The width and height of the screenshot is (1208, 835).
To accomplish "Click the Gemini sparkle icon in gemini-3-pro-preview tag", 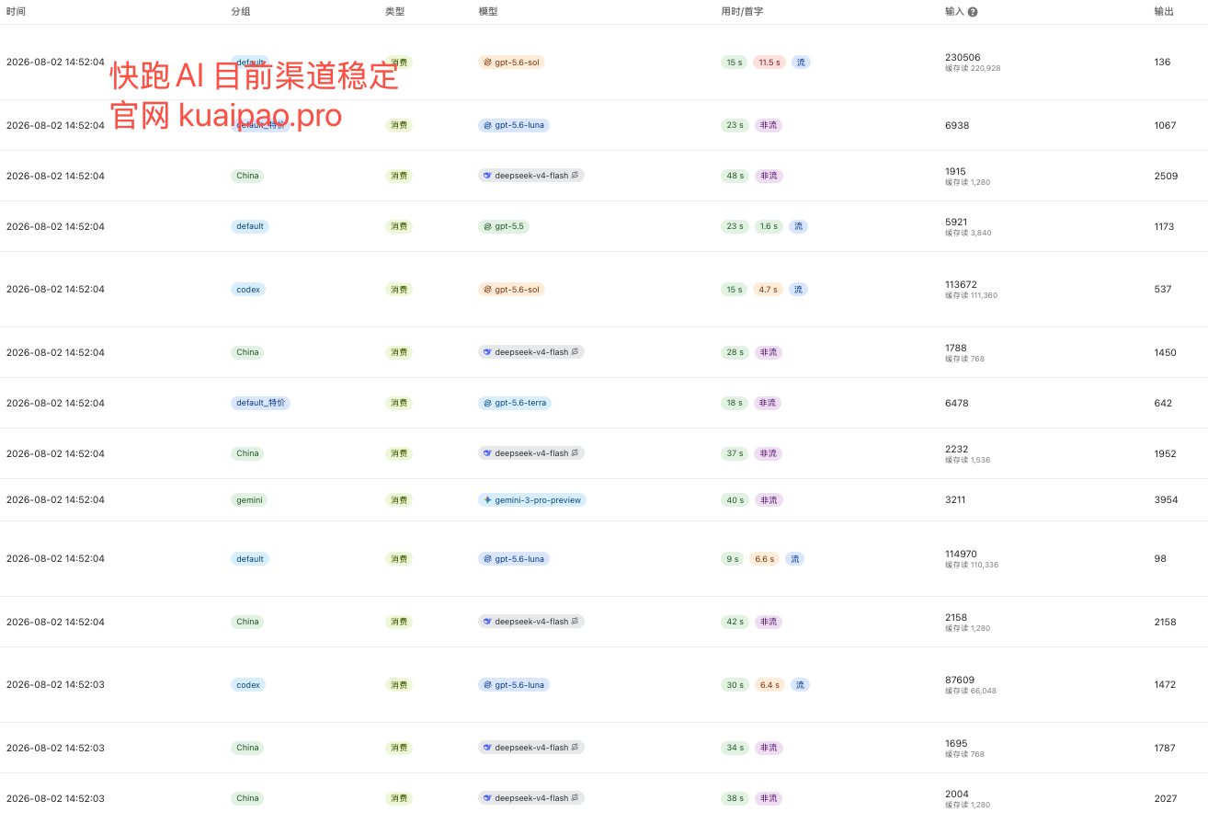I will point(487,500).
